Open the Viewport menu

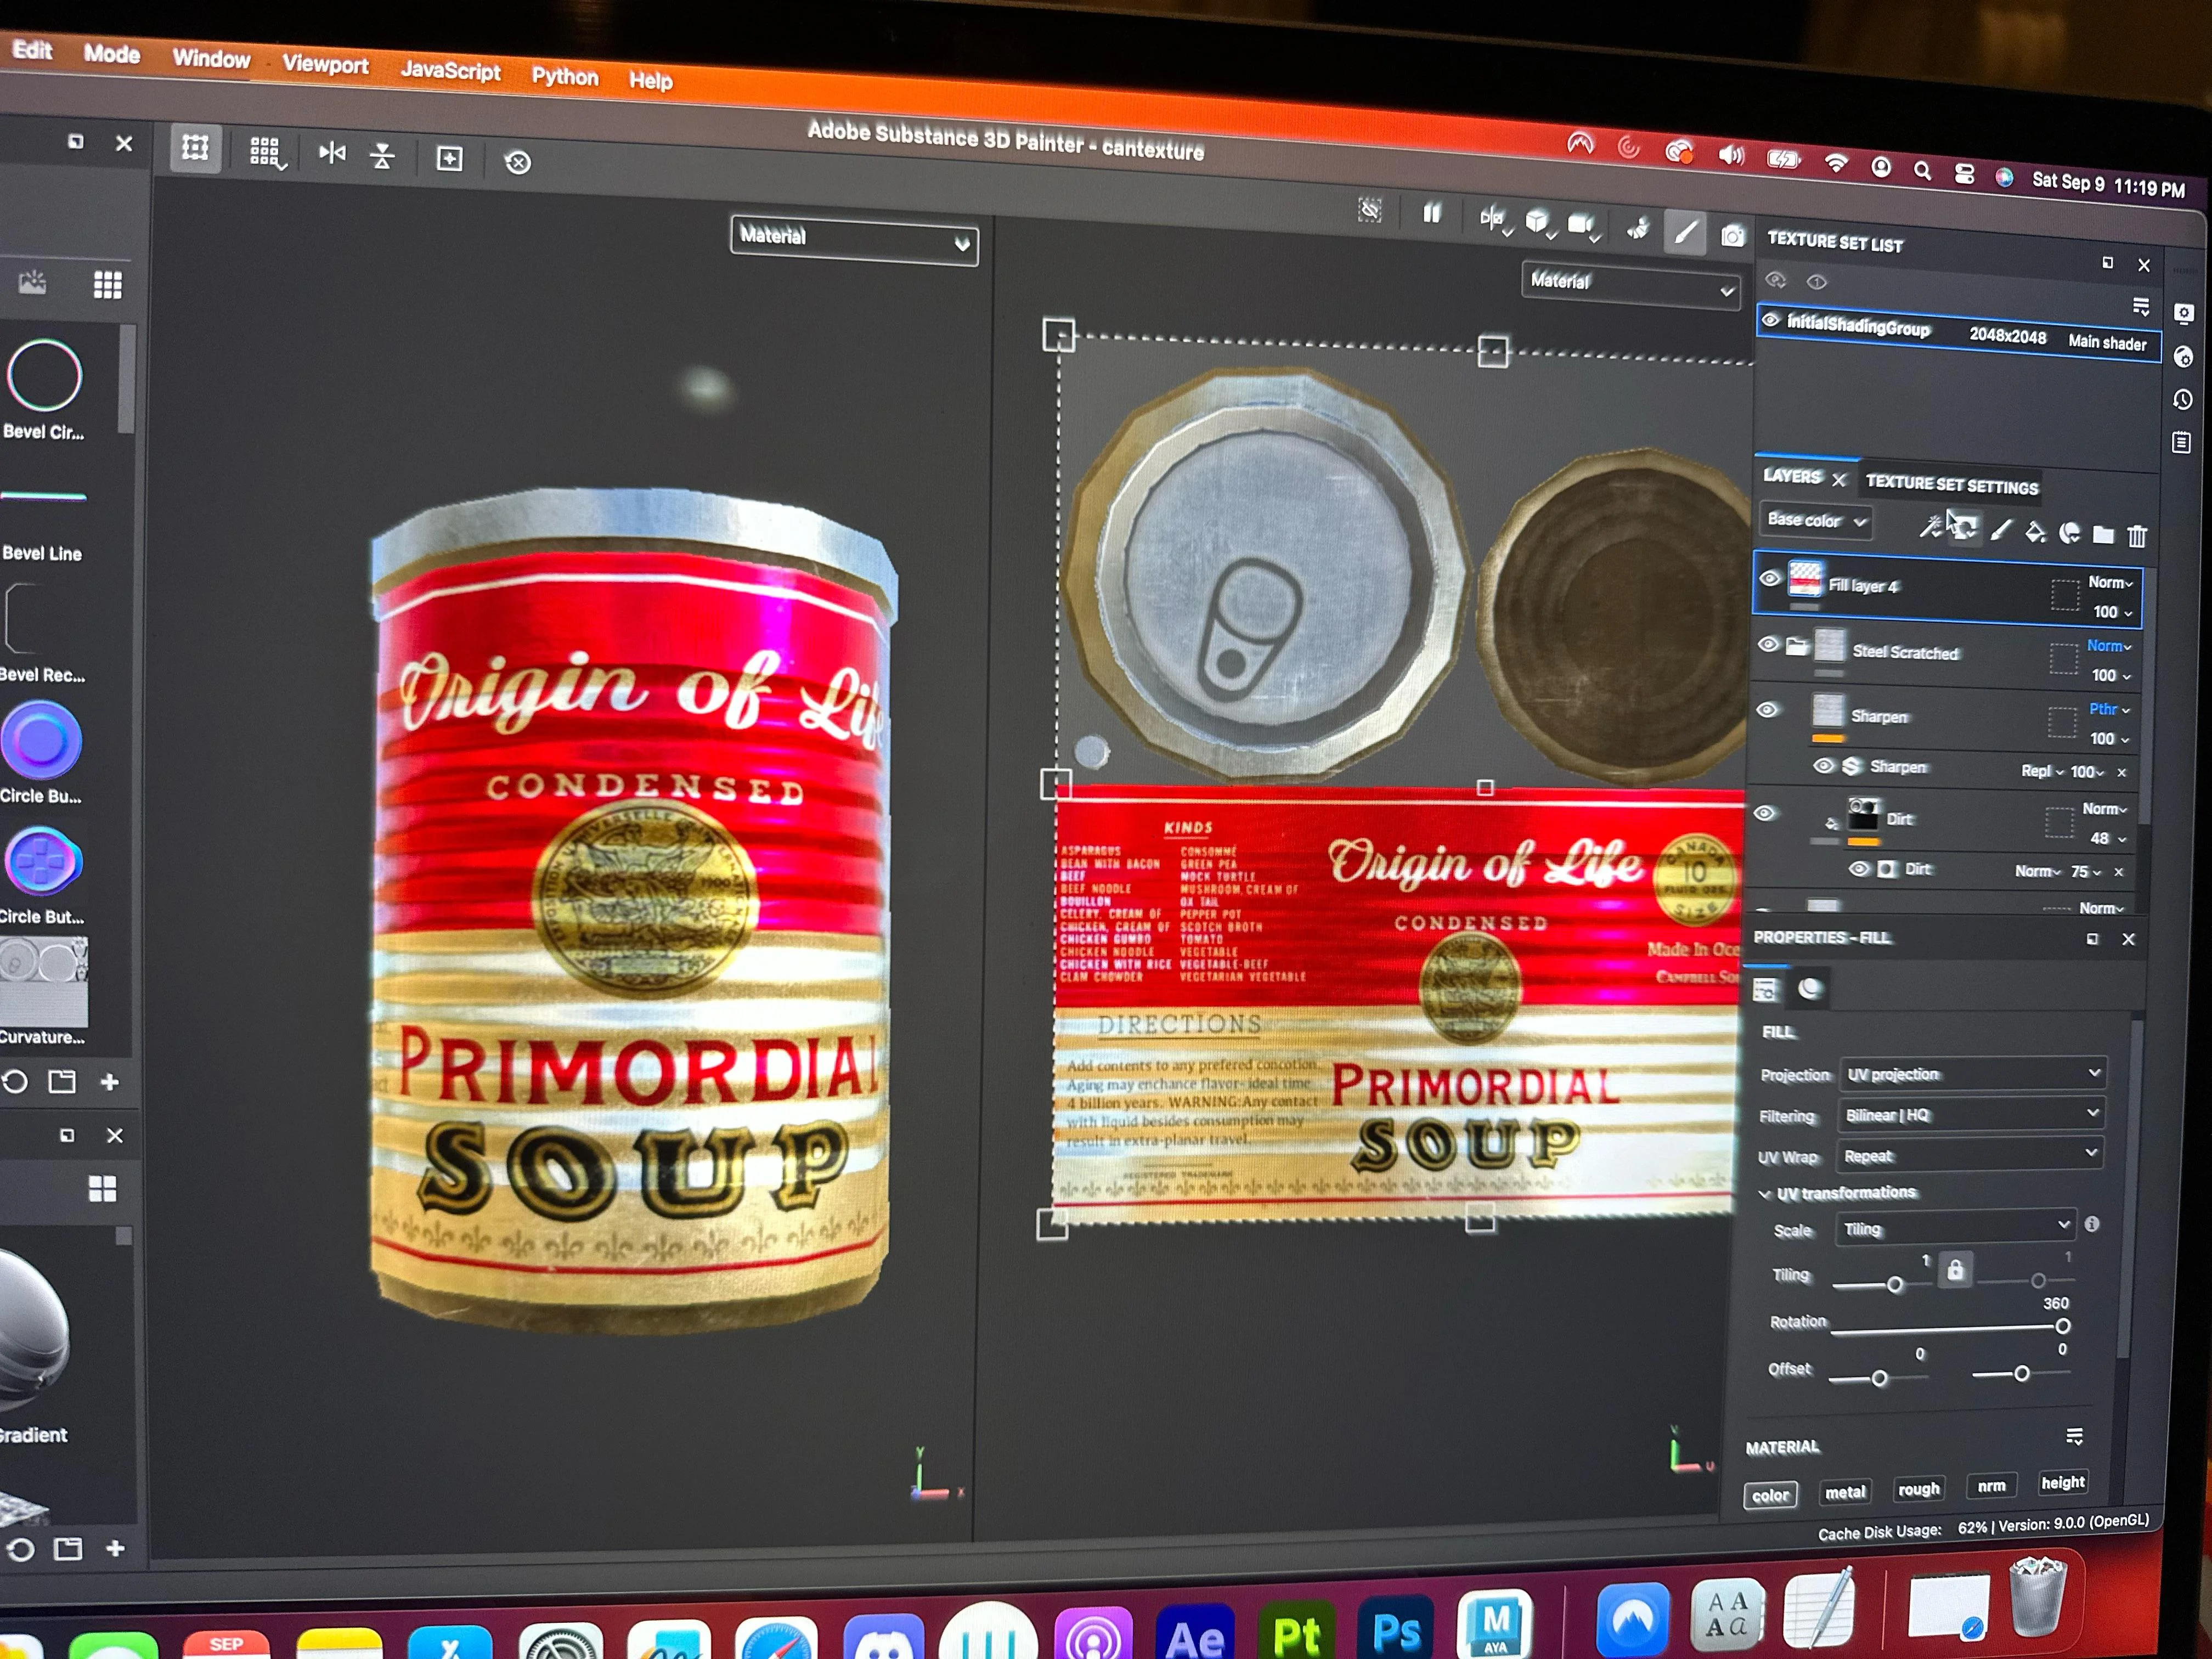325,65
